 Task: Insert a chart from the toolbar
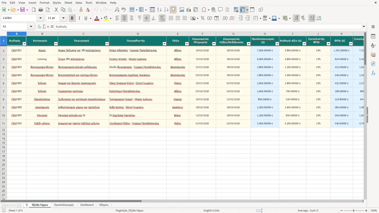pyautogui.click(x=189, y=10)
